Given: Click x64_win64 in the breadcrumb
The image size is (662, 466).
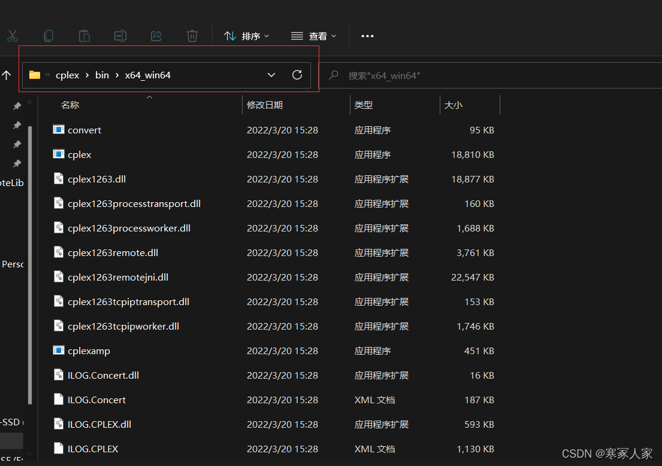Looking at the screenshot, I should 148,75.
